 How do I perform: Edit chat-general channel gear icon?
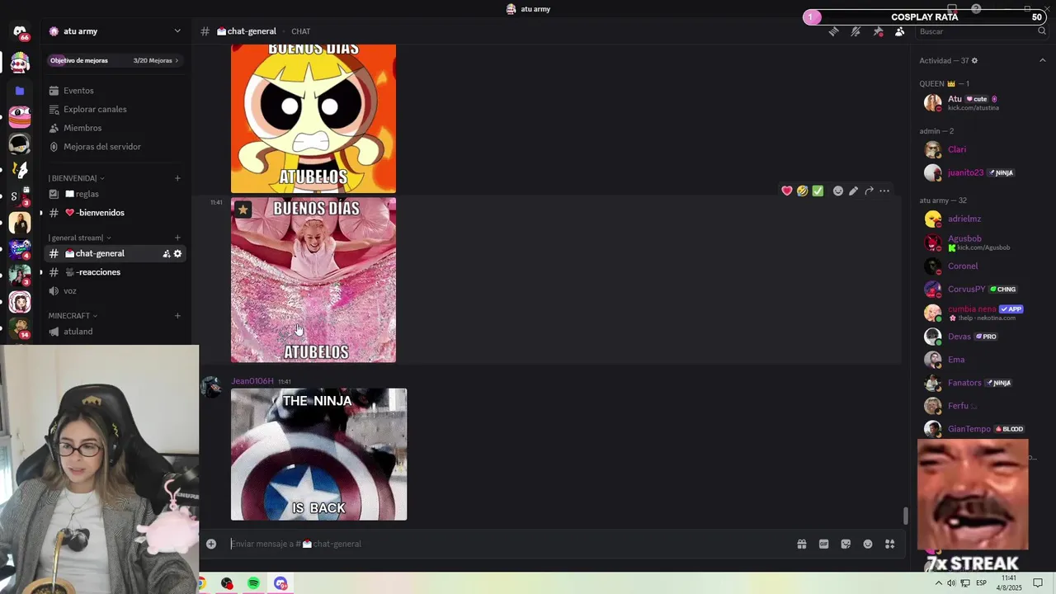177,253
